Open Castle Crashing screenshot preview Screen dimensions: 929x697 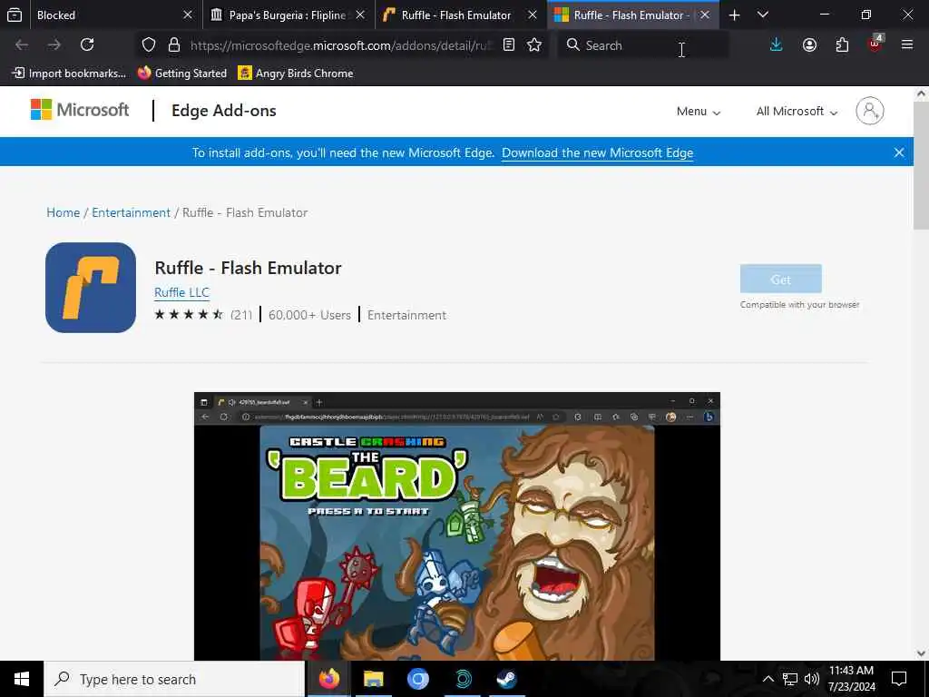(457, 526)
